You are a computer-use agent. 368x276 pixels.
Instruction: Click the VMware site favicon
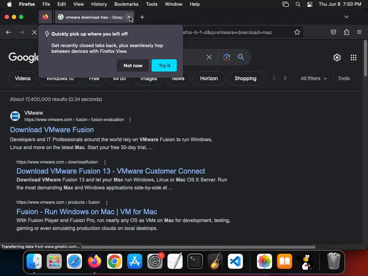click(x=15, y=116)
